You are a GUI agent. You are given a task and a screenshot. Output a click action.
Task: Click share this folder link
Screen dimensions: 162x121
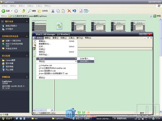coord(11,49)
